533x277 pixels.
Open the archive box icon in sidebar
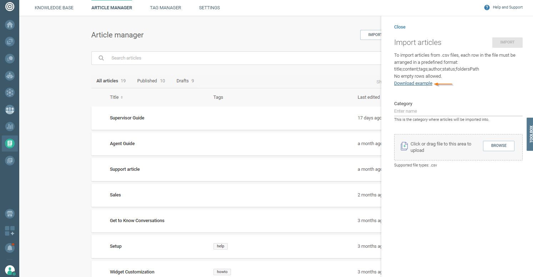coord(10,214)
